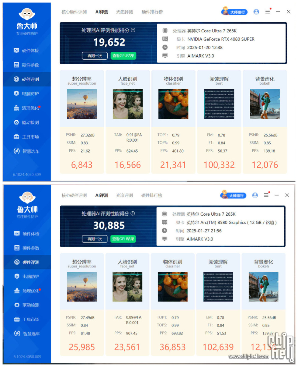Select 硬件评测 in the bottom window sidebar
This screenshot has height=367, width=298.
pos(27,262)
